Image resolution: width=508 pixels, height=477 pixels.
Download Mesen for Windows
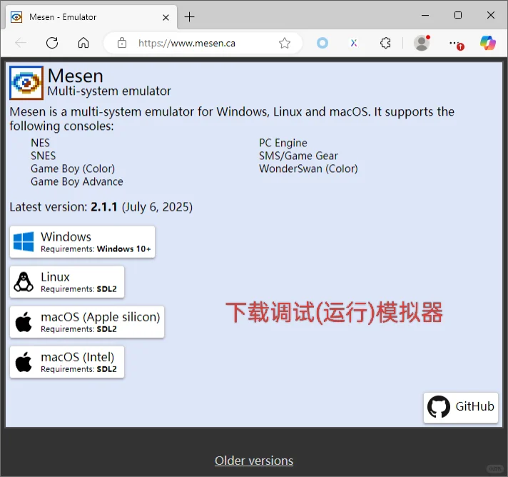click(x=82, y=242)
